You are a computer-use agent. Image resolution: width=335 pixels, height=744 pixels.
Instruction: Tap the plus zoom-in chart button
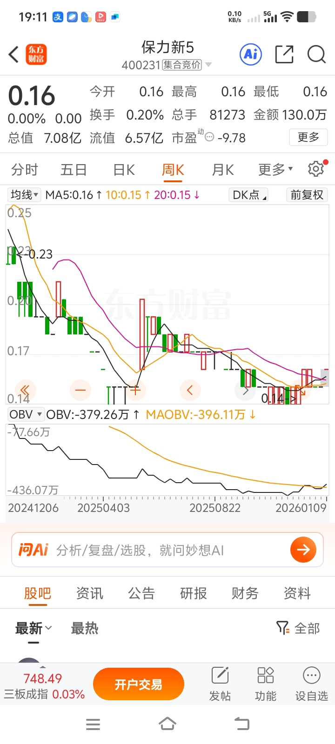tap(135, 390)
